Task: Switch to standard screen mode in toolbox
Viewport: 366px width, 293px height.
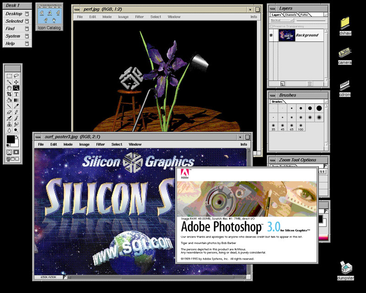Action: click(8, 159)
